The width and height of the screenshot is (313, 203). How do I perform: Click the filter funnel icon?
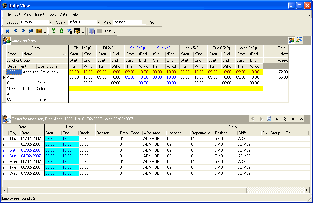(69, 31)
